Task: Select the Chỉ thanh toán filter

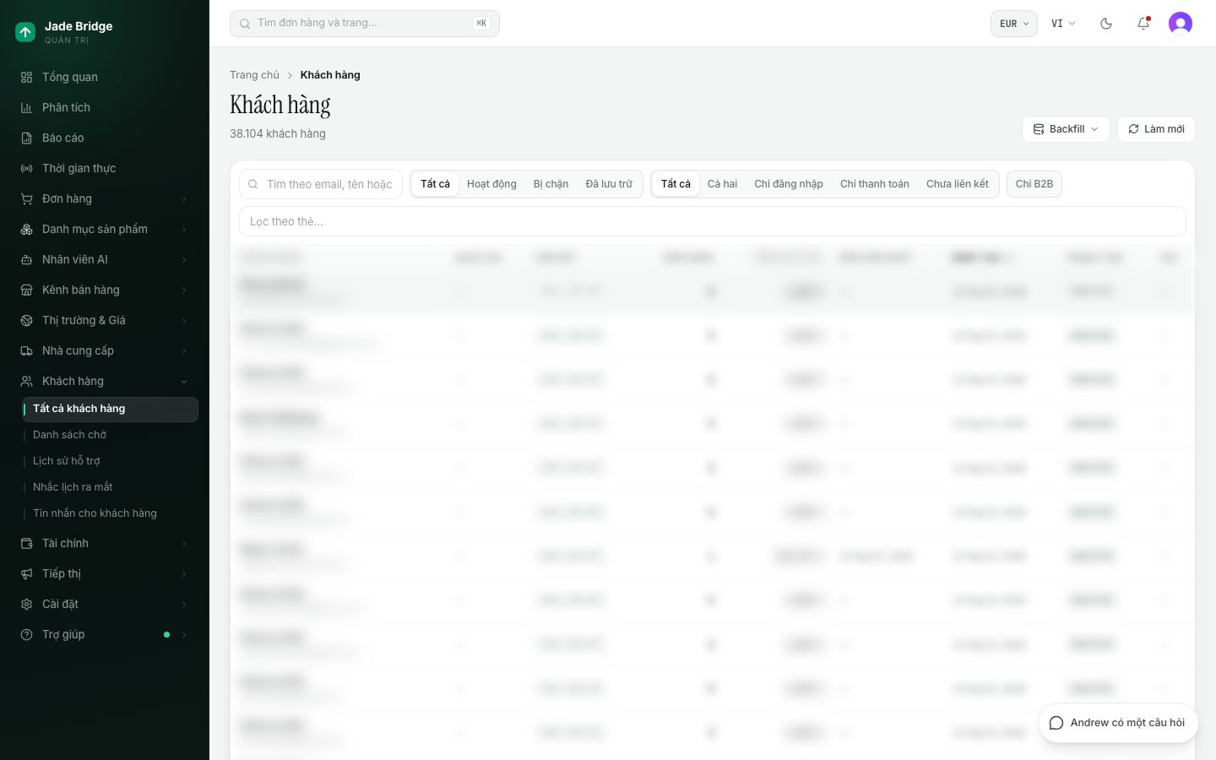Action: tap(875, 184)
